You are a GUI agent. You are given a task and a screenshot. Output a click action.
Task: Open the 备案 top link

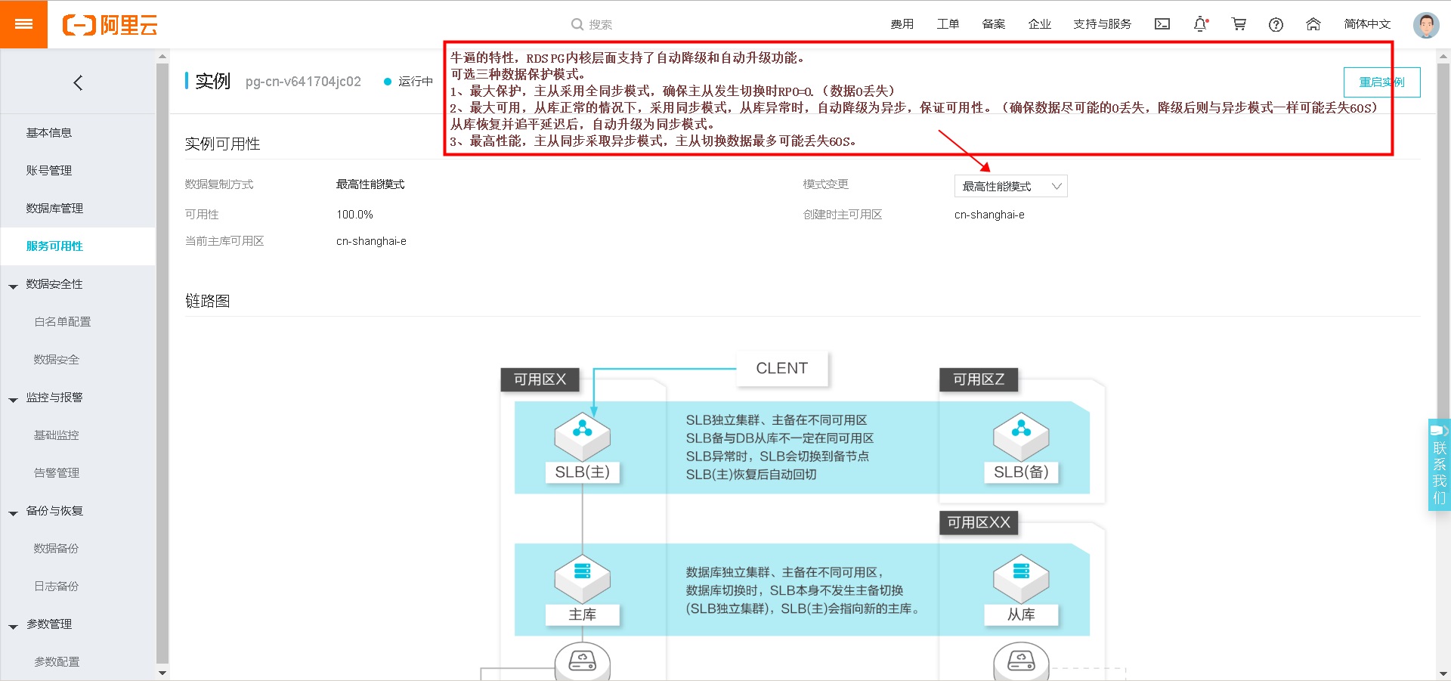click(994, 24)
